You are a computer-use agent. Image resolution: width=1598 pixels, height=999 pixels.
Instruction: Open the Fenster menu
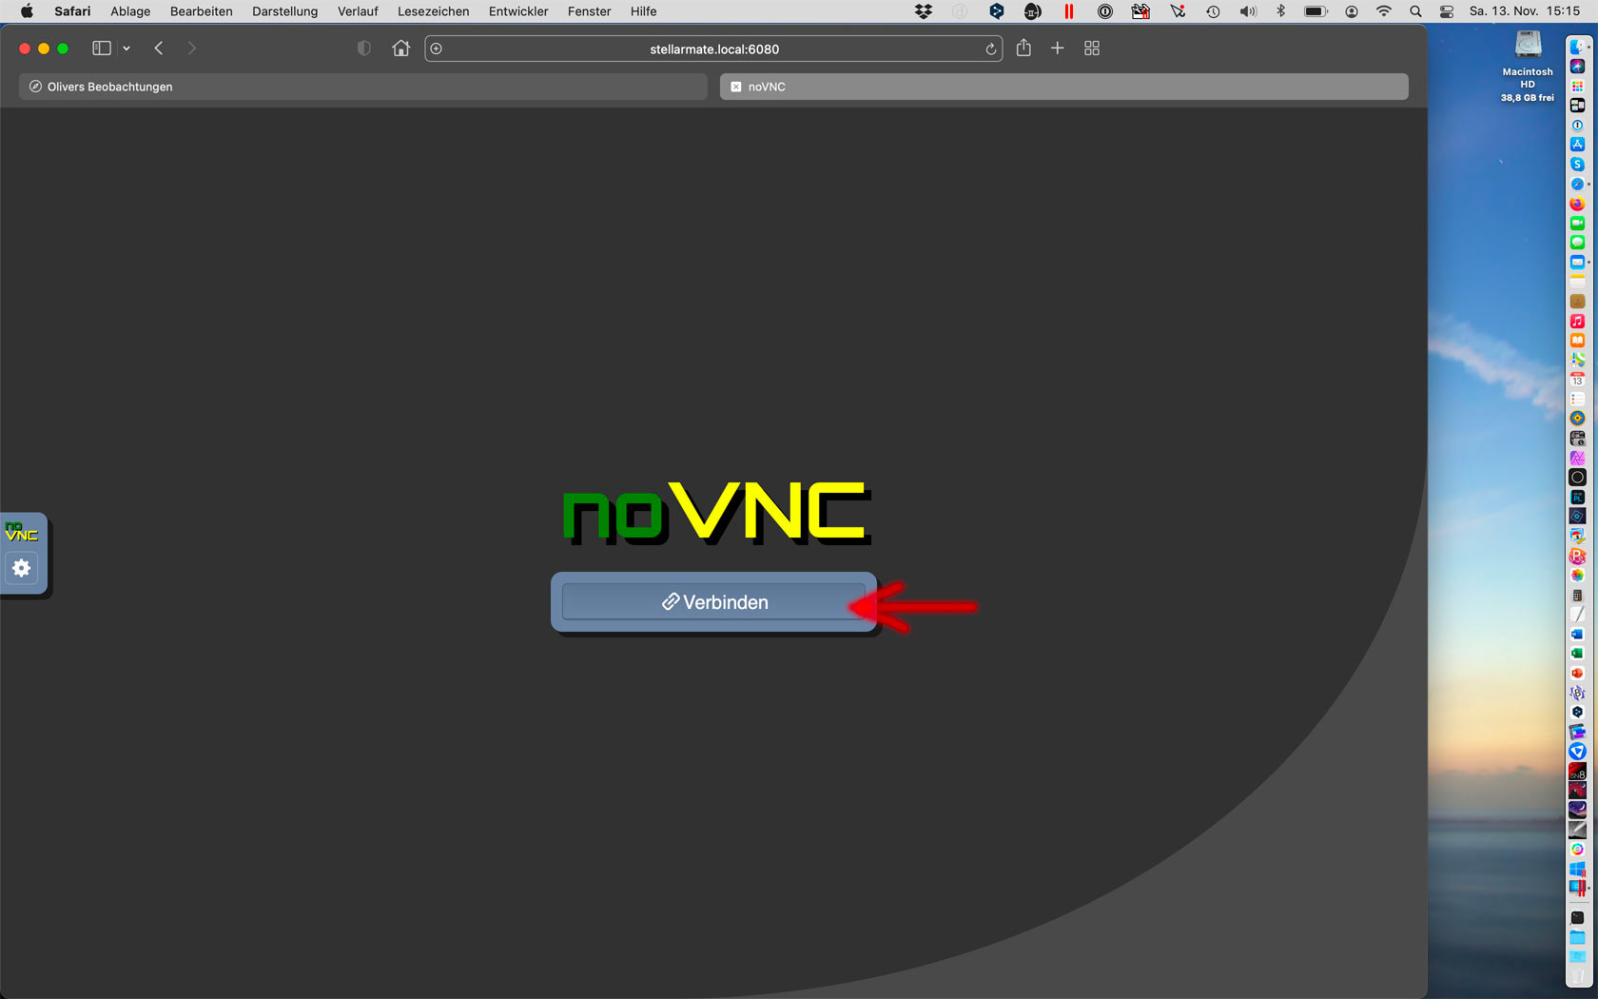click(x=589, y=11)
